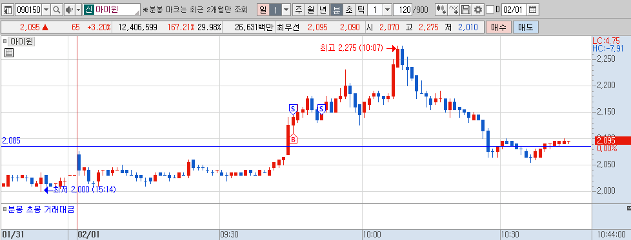Click the 10:00 time axis label

point(371,234)
